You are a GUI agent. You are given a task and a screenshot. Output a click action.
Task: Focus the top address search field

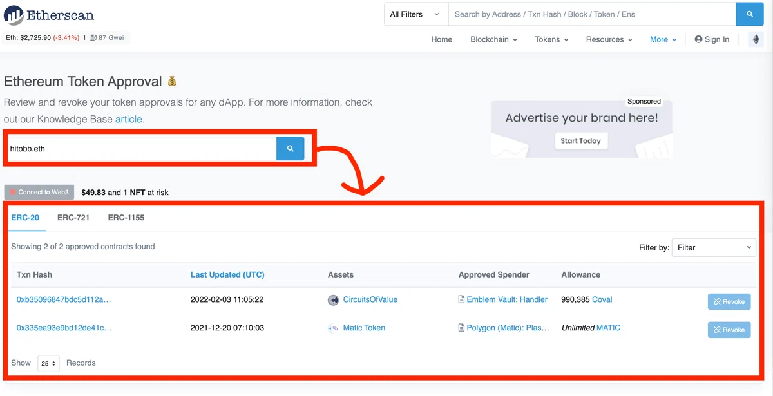click(x=592, y=14)
